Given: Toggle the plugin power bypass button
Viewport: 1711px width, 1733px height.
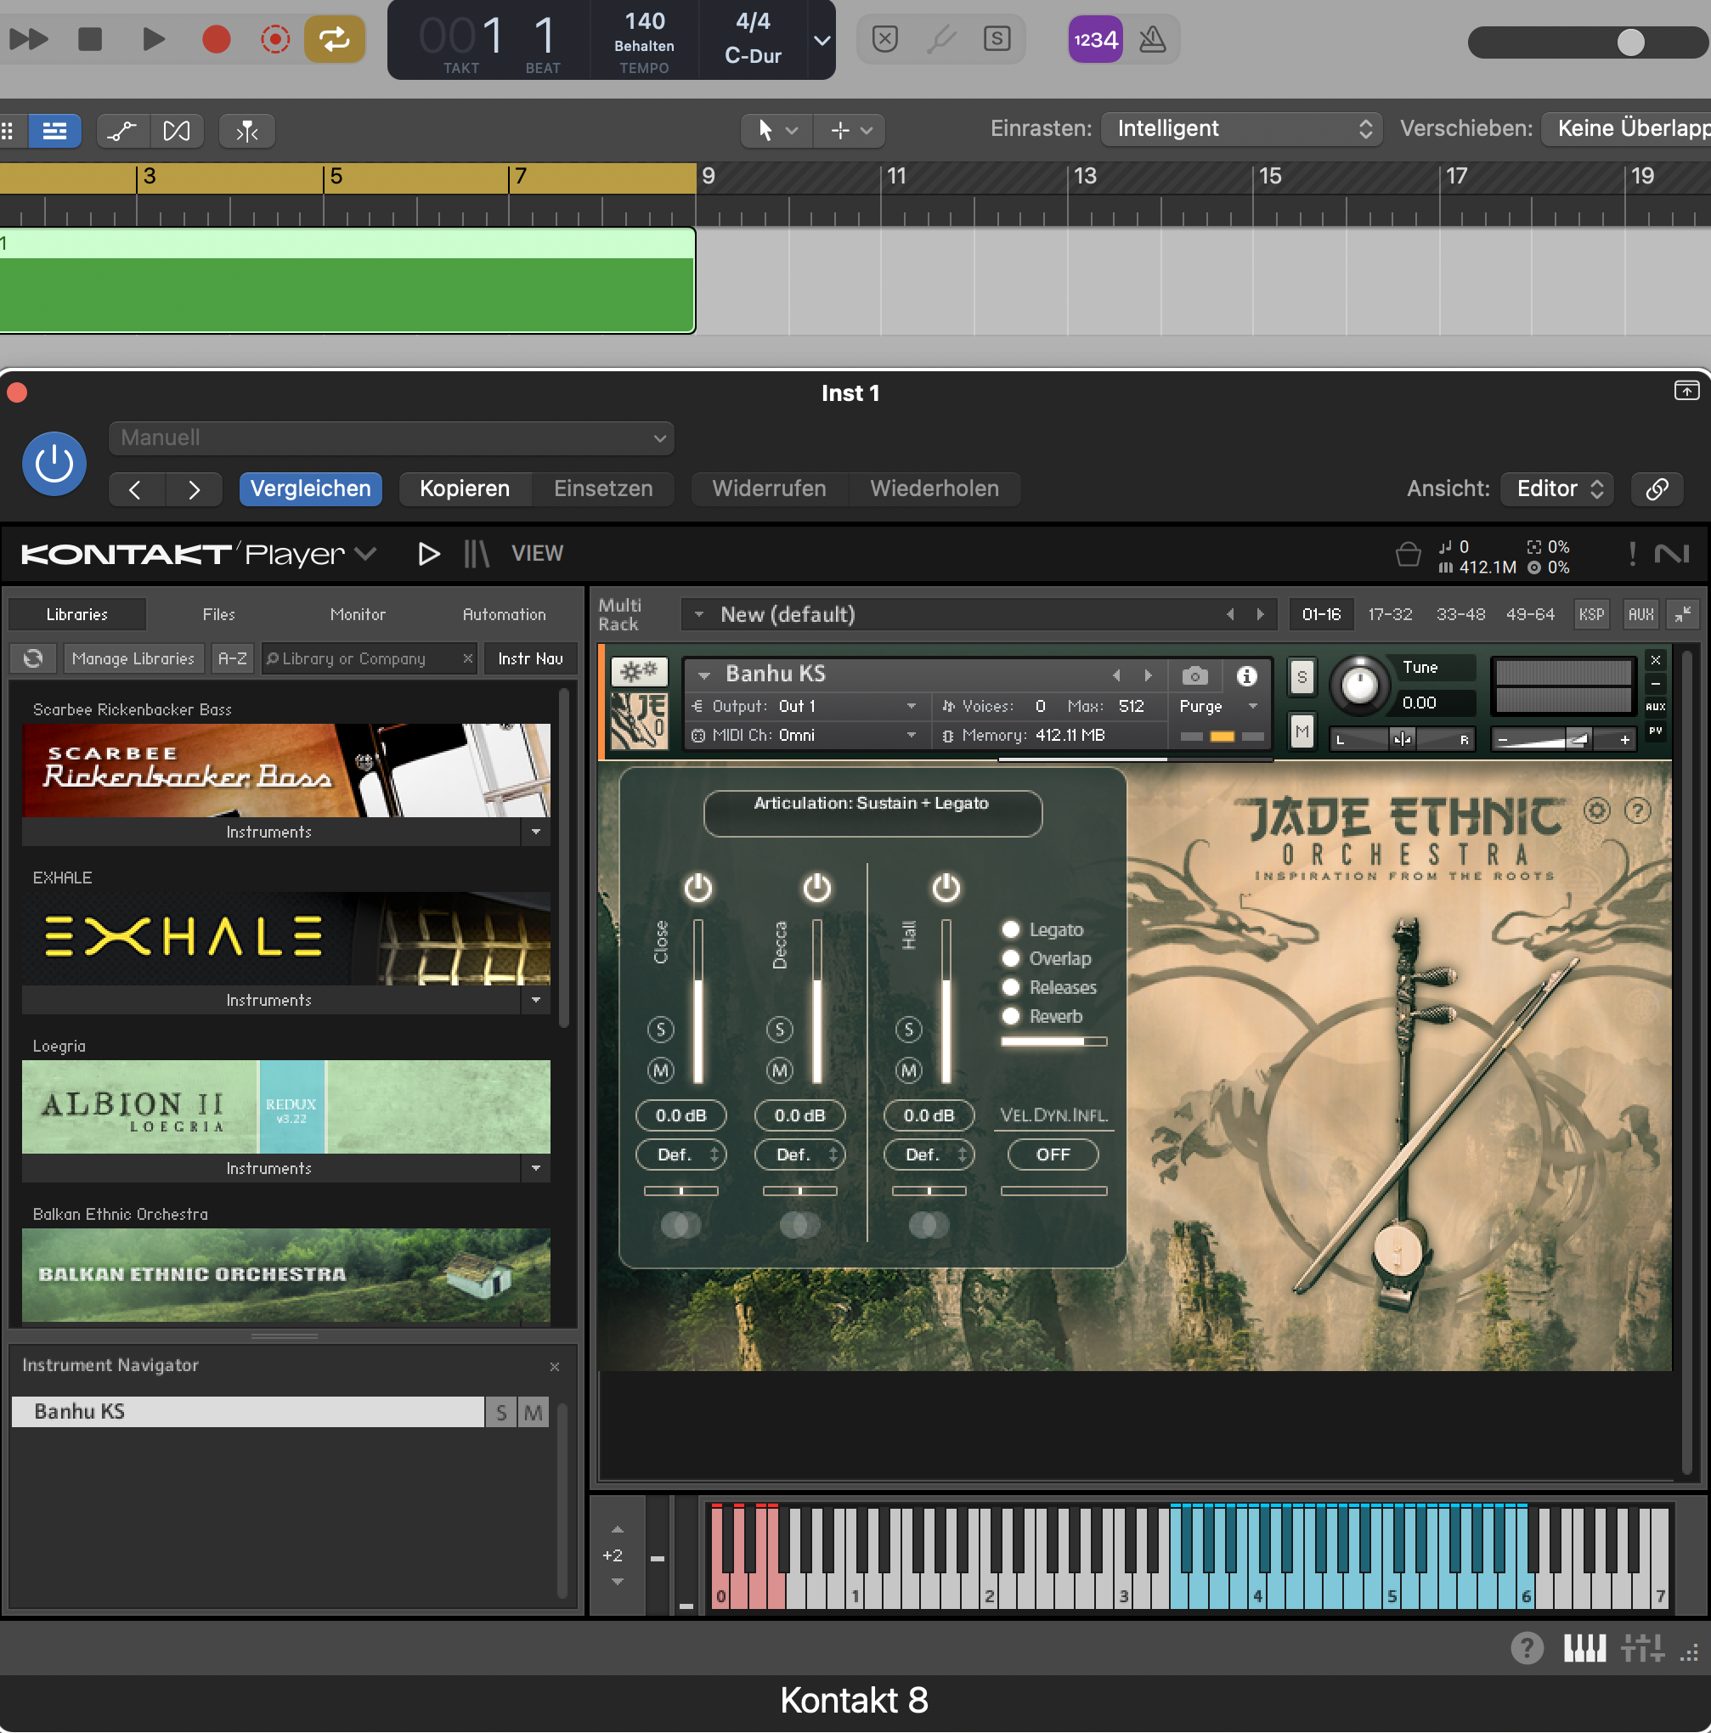Looking at the screenshot, I should click(54, 464).
